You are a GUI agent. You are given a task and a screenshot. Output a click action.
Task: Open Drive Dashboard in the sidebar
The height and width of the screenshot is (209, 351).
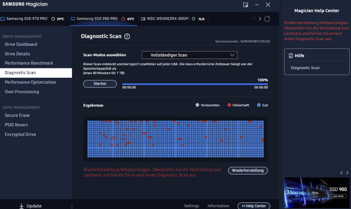click(x=21, y=44)
